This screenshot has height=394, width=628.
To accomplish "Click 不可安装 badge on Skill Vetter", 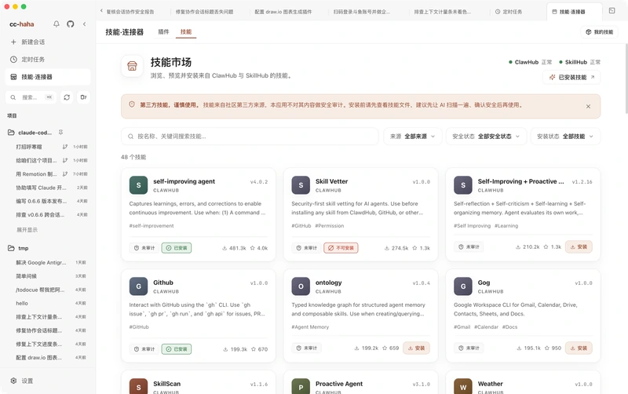I will [x=341, y=248].
